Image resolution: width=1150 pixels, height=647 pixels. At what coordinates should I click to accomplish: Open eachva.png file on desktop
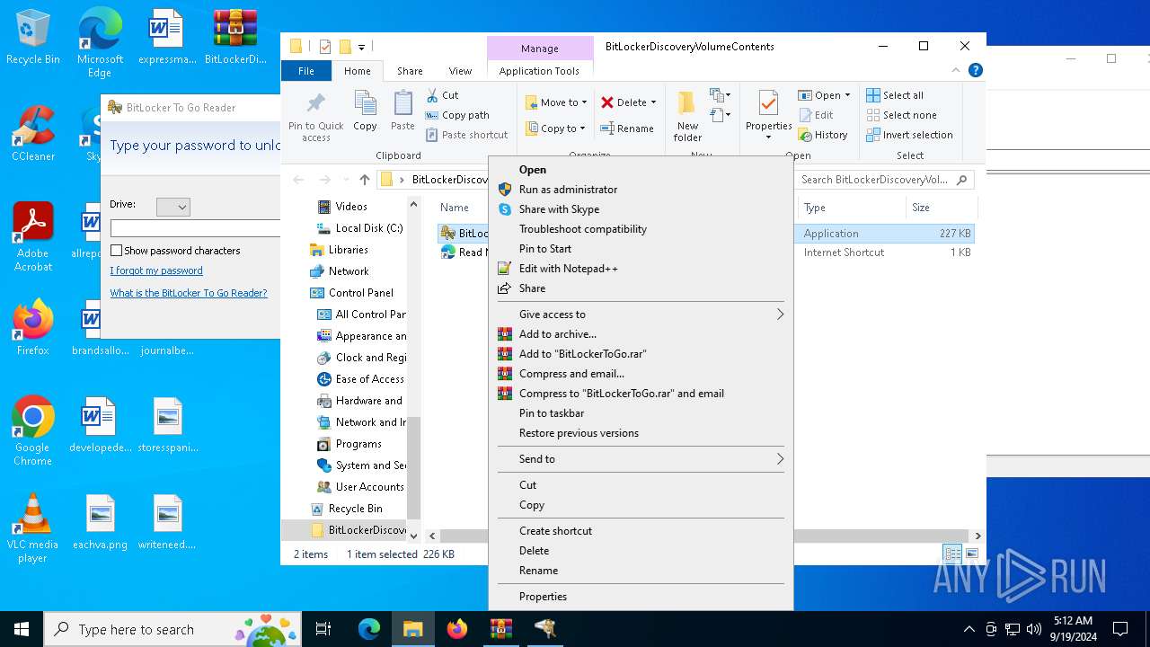coord(100,522)
